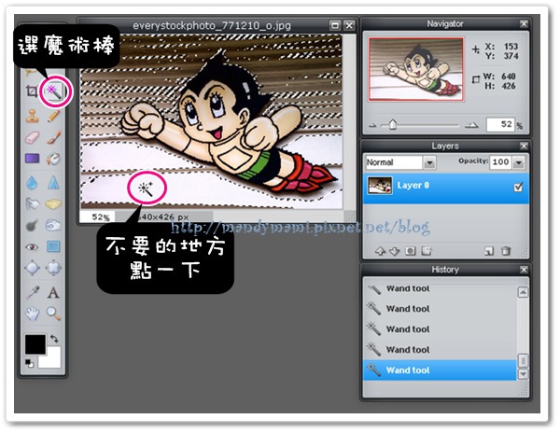Screen dimensions: 560x433
Task: Select the Crop tool
Action: pyautogui.click(x=32, y=91)
